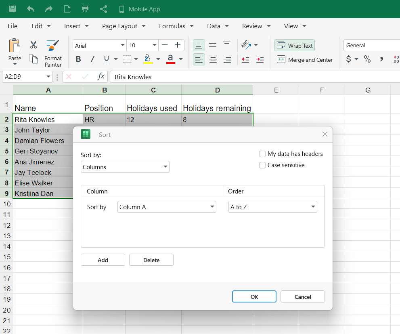Expand the Column A sort dropdown
Viewport: 400px width, 334px height.
pos(167,207)
